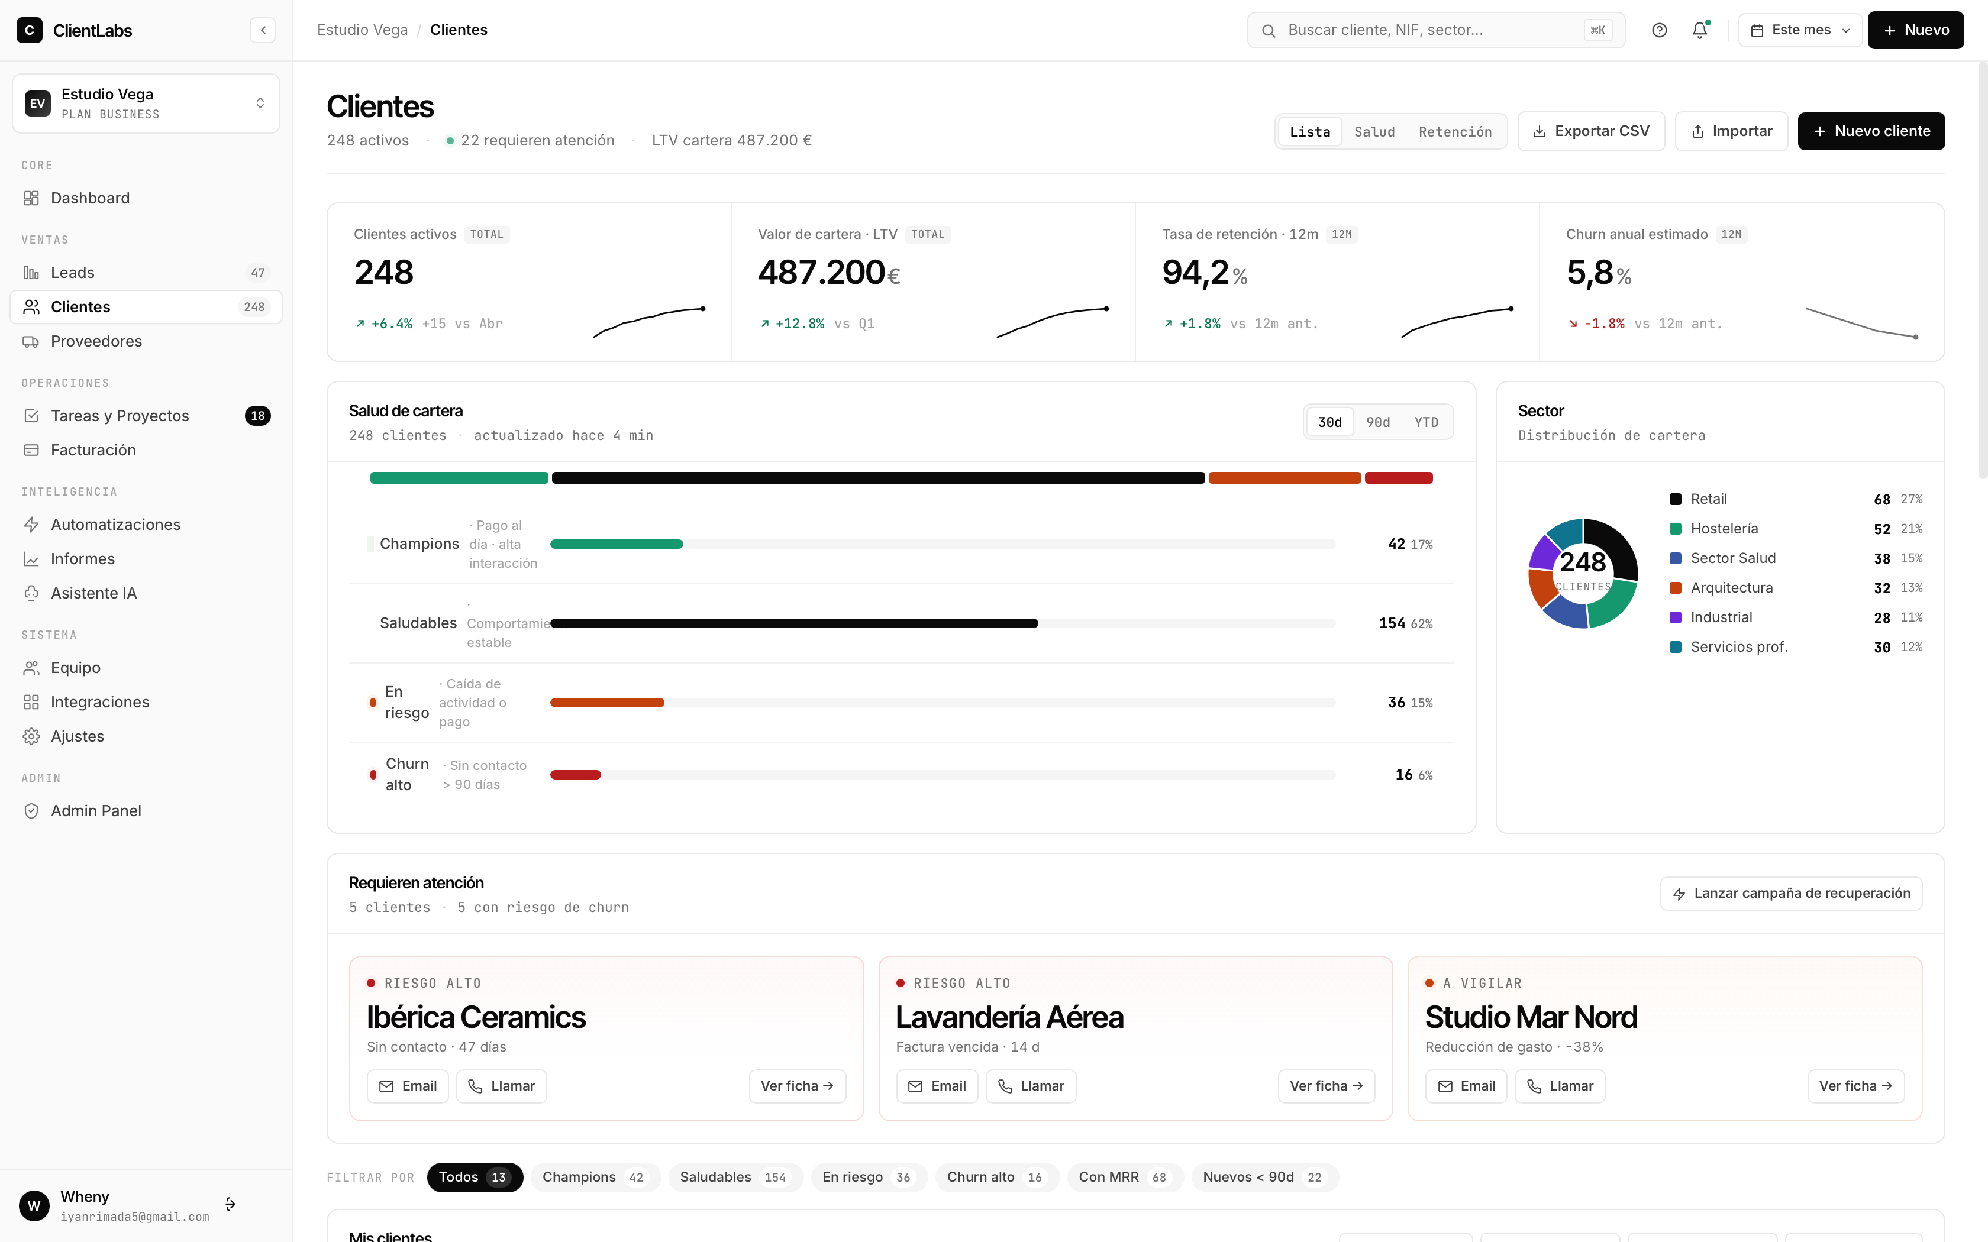Viewport: 1988px width, 1242px height.
Task: Open Ver ficha for Lavandería Aérea
Action: 1326,1086
